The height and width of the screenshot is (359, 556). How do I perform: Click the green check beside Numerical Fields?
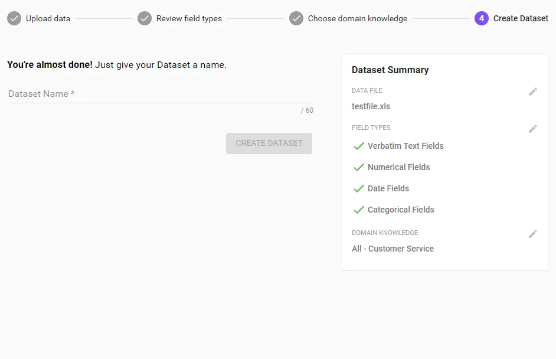click(x=359, y=167)
